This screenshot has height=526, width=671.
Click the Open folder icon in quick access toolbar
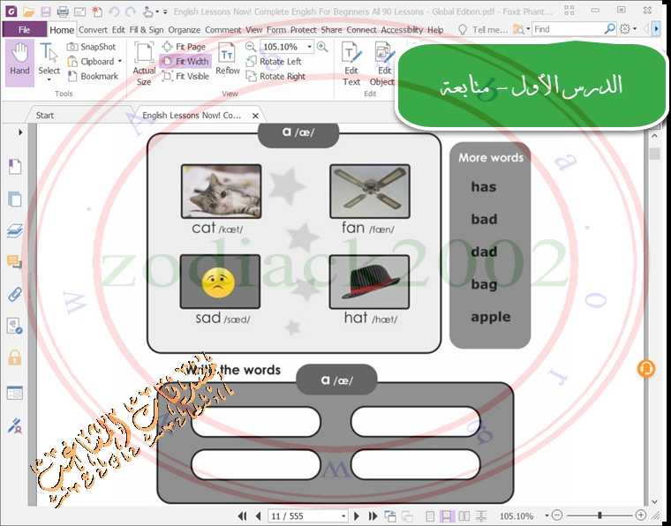[x=28, y=11]
